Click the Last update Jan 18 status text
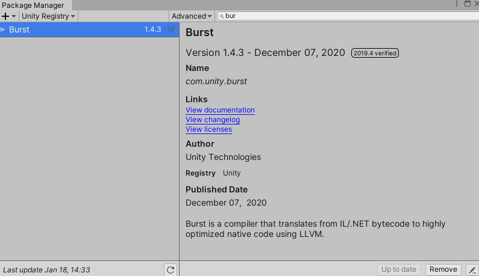This screenshot has width=479, height=276. click(x=46, y=270)
